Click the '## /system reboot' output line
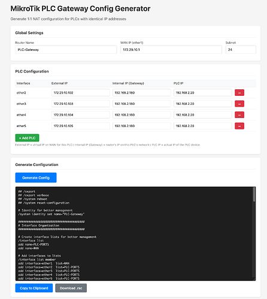The height and width of the screenshot is (299, 267). click(33, 199)
